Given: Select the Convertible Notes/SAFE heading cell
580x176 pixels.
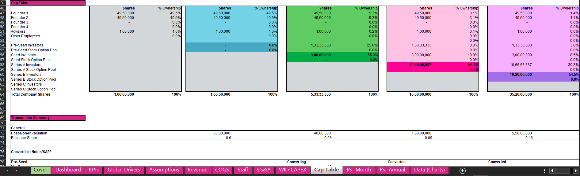Looking at the screenshot, I should [31, 152].
